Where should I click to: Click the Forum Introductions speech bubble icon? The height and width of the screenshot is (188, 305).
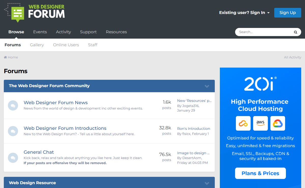pyautogui.click(x=13, y=131)
